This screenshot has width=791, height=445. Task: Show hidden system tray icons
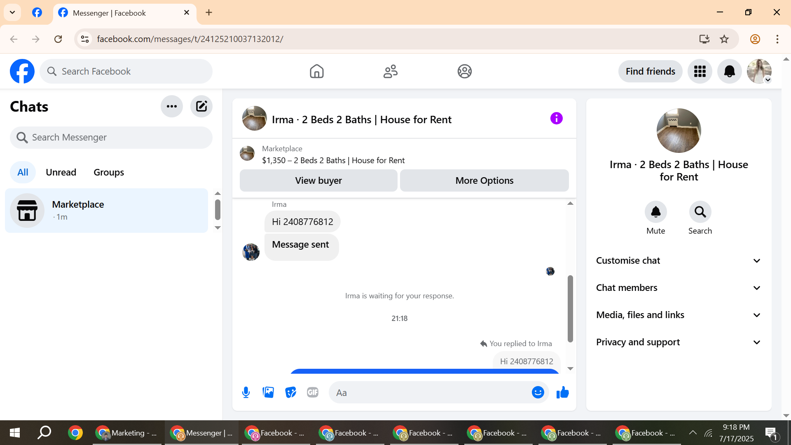(693, 433)
